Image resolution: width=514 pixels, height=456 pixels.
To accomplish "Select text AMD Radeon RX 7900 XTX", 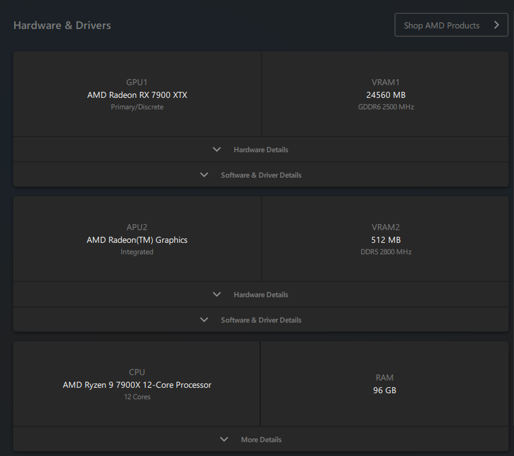I will 137,95.
